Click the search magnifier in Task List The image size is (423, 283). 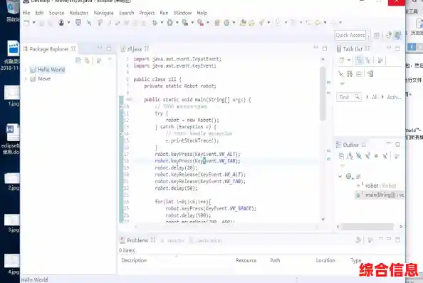pos(357,97)
